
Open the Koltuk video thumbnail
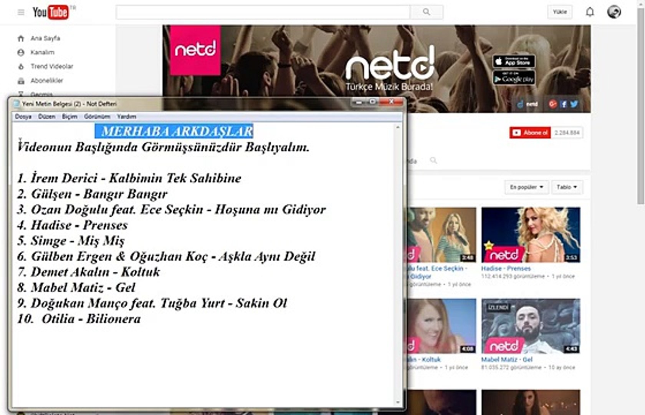coord(442,326)
